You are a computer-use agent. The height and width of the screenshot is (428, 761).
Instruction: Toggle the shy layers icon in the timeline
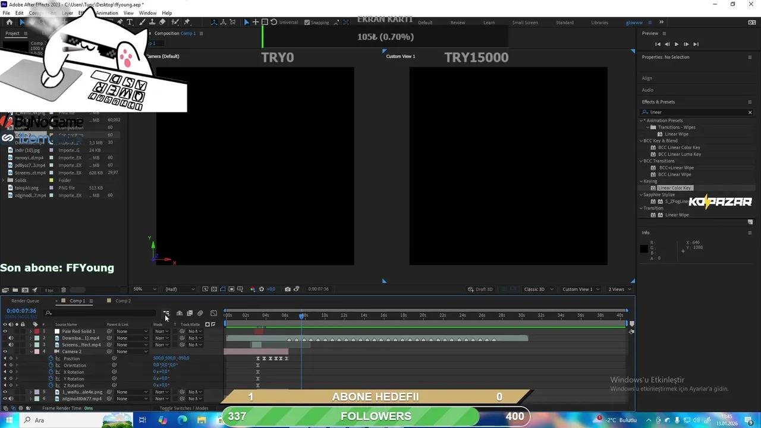click(x=180, y=313)
